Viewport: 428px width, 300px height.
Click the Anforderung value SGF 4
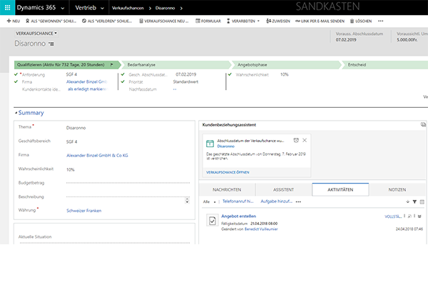[71, 74]
